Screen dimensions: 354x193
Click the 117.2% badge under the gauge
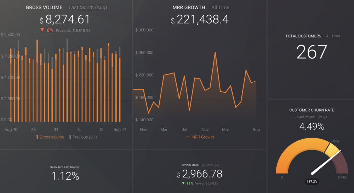312,181
